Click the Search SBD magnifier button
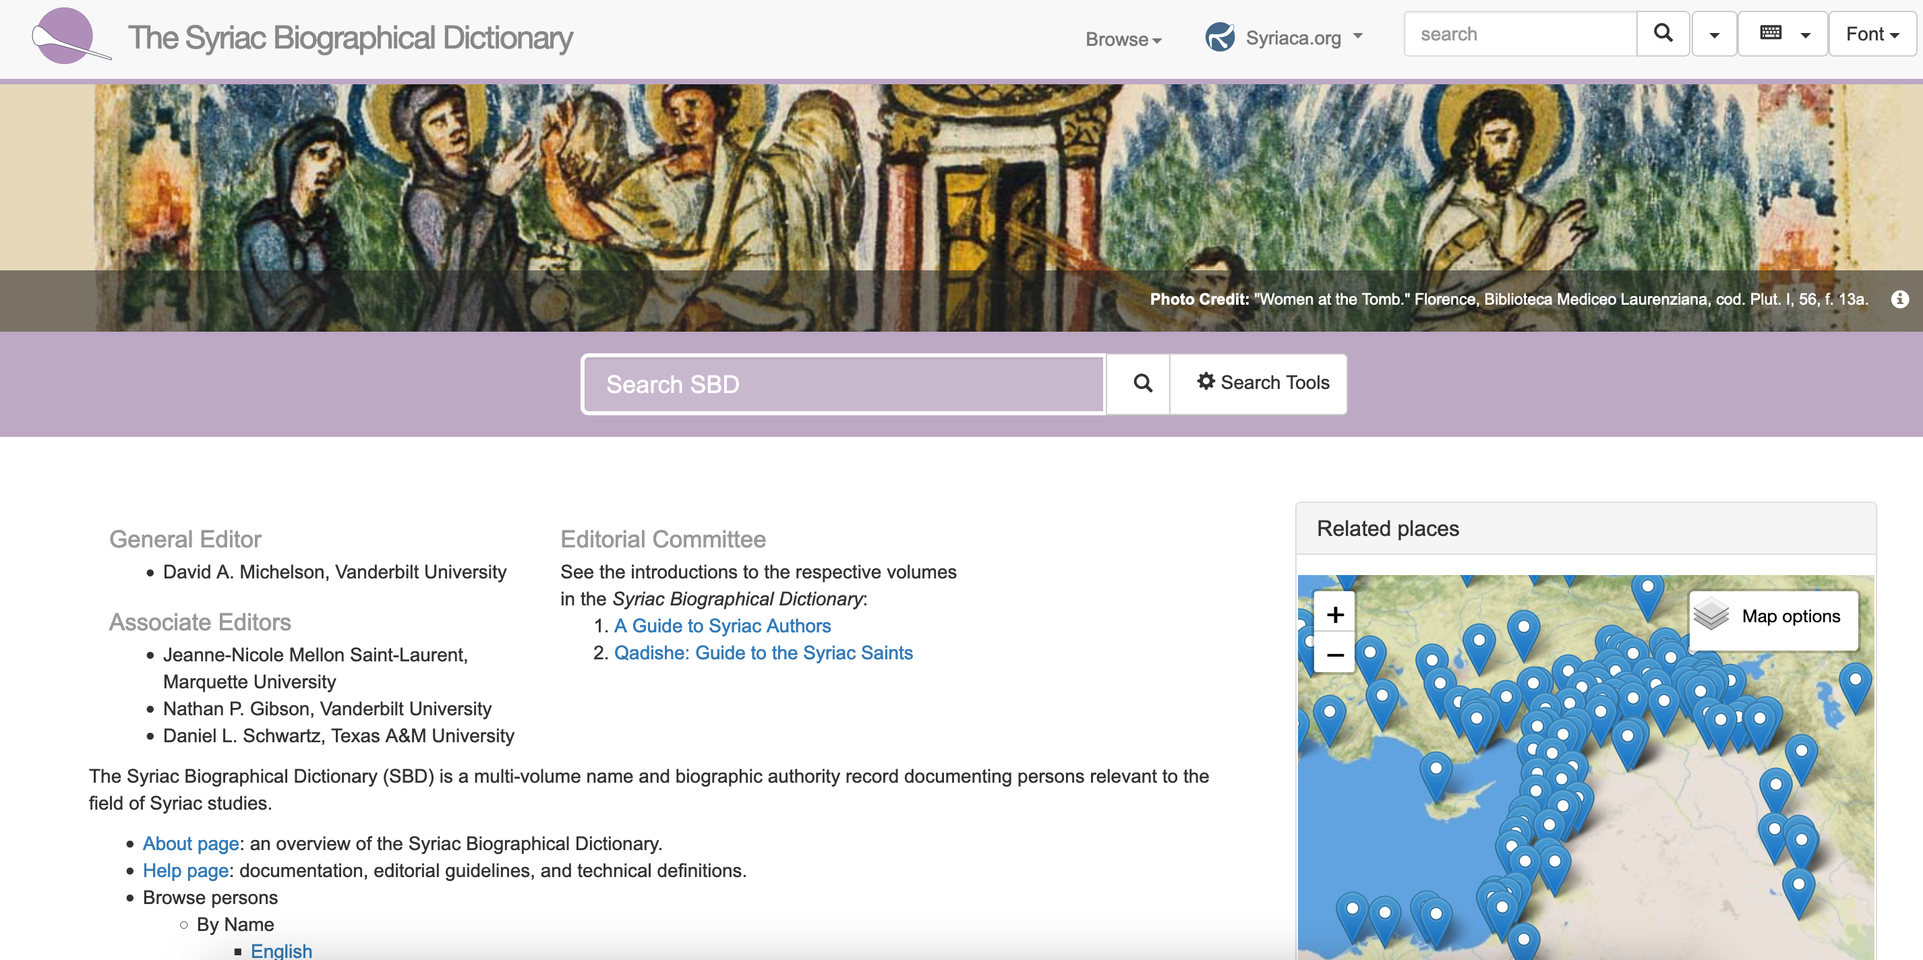The width and height of the screenshot is (1923, 960). pos(1142,384)
